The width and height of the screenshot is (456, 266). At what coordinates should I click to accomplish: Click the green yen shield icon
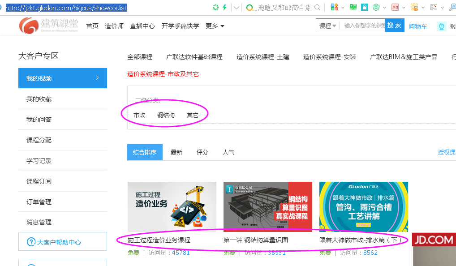point(376,7)
